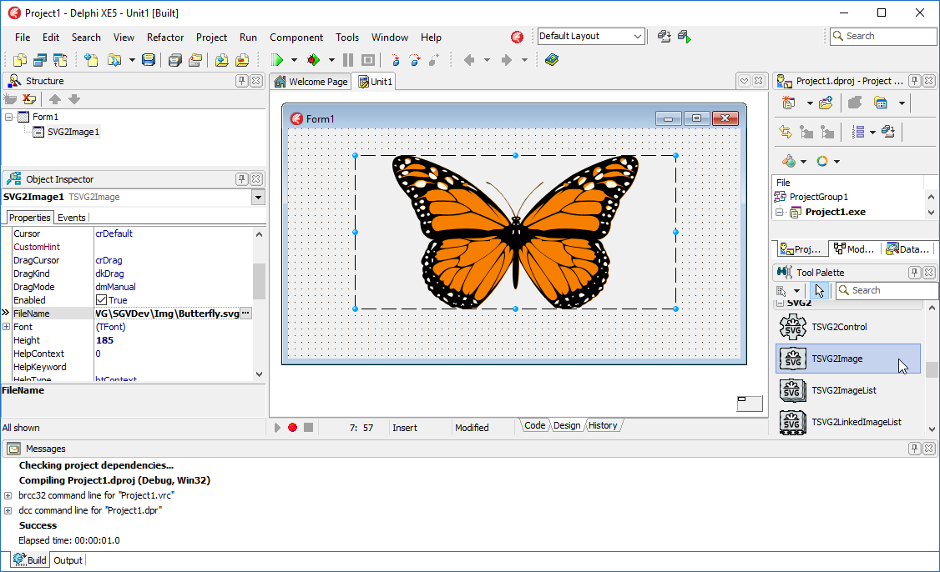
Task: Open the component selector dropdown in Object Inspector
Action: (x=258, y=198)
